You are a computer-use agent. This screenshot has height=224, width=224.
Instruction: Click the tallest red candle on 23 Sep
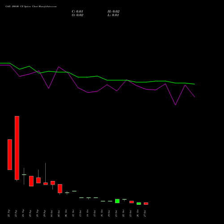[x=17, y=148]
